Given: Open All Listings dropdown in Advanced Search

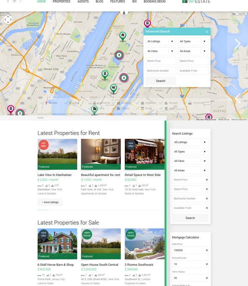Looking at the screenshot, I should 161,41.
